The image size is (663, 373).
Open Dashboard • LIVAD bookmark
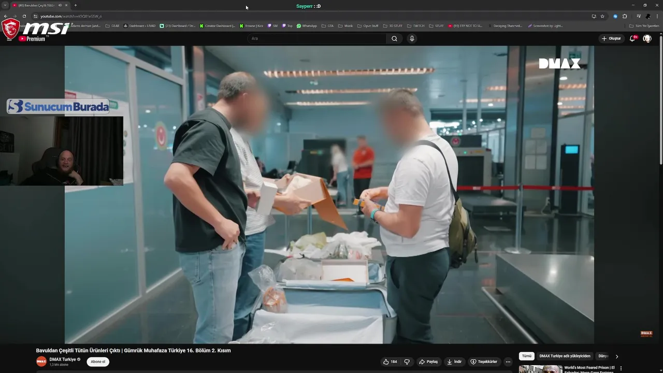pyautogui.click(x=139, y=25)
